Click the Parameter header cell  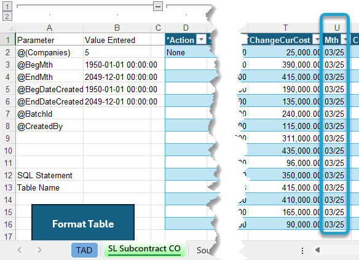[49, 40]
